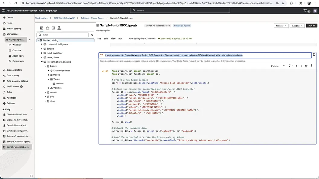The height and width of the screenshot is (179, 319).
Task: Expand the contractsintelligence catalog
Action: 42,44
